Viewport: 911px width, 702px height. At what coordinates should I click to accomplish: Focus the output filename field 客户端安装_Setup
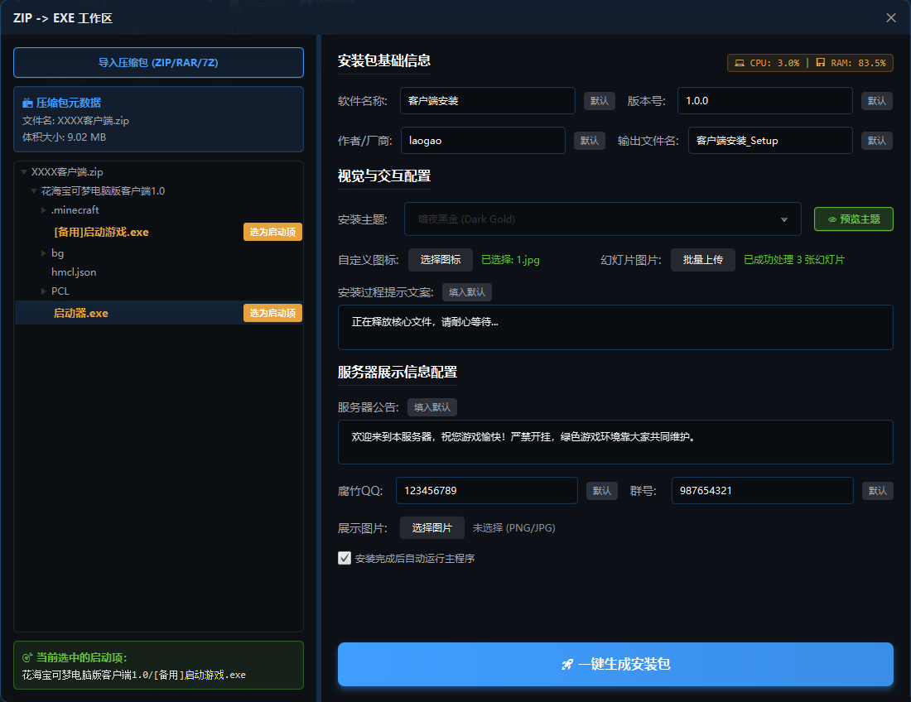click(x=770, y=141)
